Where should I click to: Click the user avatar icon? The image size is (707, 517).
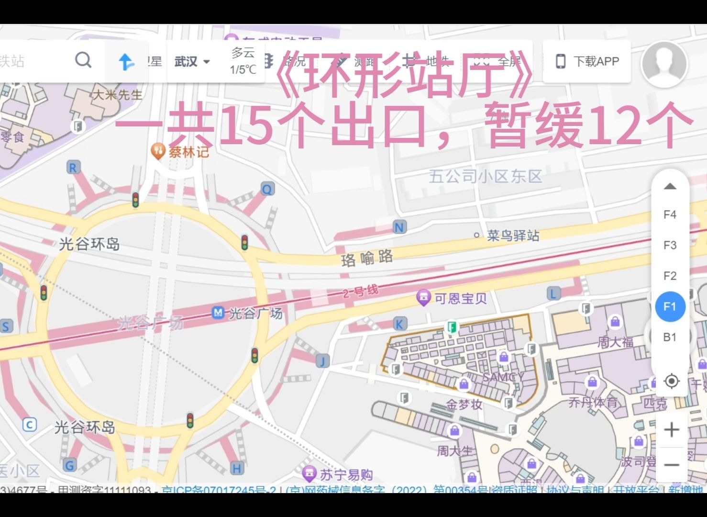664,64
